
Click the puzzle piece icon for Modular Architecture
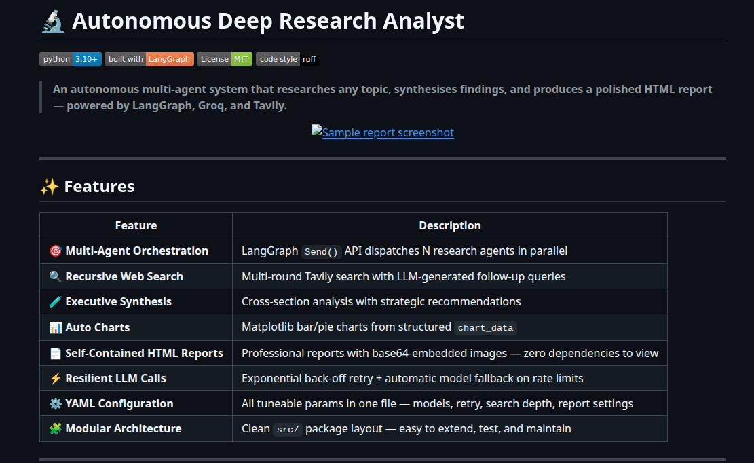coord(56,429)
